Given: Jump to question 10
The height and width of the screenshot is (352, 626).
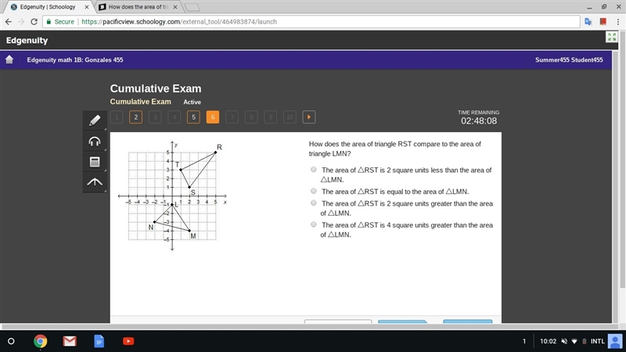Looking at the screenshot, I should (290, 117).
